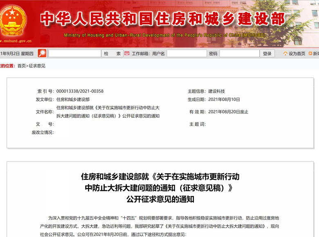Click the ministry name banner title
The width and height of the screenshot is (319, 237).
coord(162,19)
